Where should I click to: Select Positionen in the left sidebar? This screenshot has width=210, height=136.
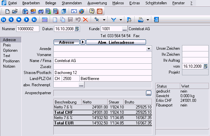click(11, 61)
